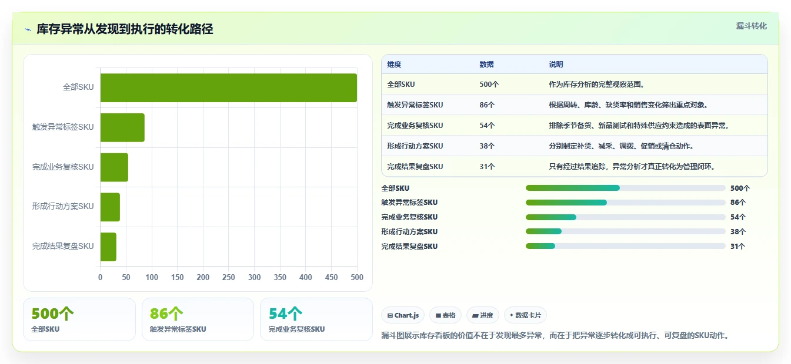Click the 完成结果复盘SKU chart bar
Image resolution: width=791 pixels, height=364 pixels.
point(108,247)
